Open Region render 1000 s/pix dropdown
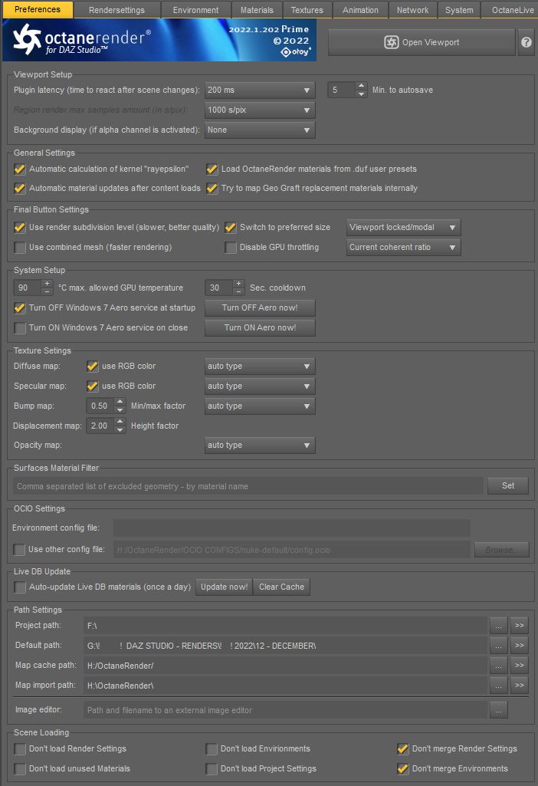The image size is (538, 786). (260, 110)
